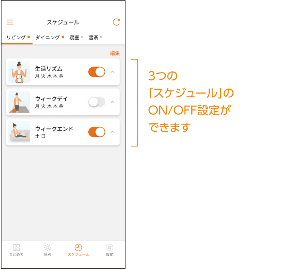Tap 月火水木金 under 生活リズム
This screenshot has width=292, height=270.
pos(49,76)
